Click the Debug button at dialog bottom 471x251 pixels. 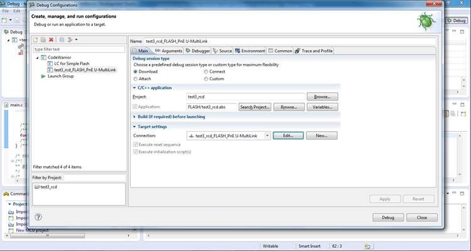tap(388, 218)
